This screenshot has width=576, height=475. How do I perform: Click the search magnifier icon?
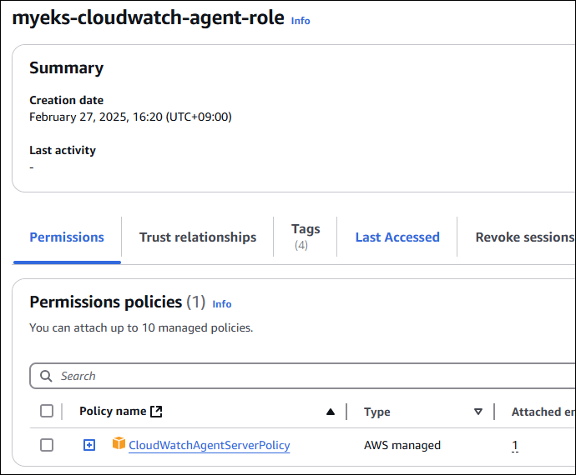pyautogui.click(x=46, y=376)
